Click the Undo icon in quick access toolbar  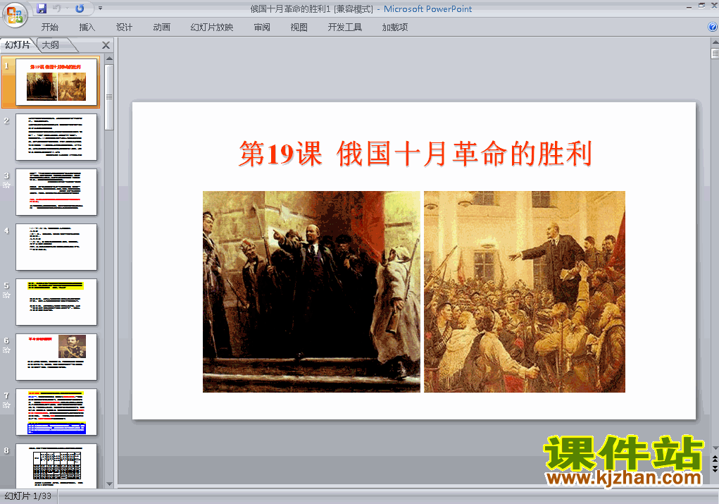click(x=57, y=8)
